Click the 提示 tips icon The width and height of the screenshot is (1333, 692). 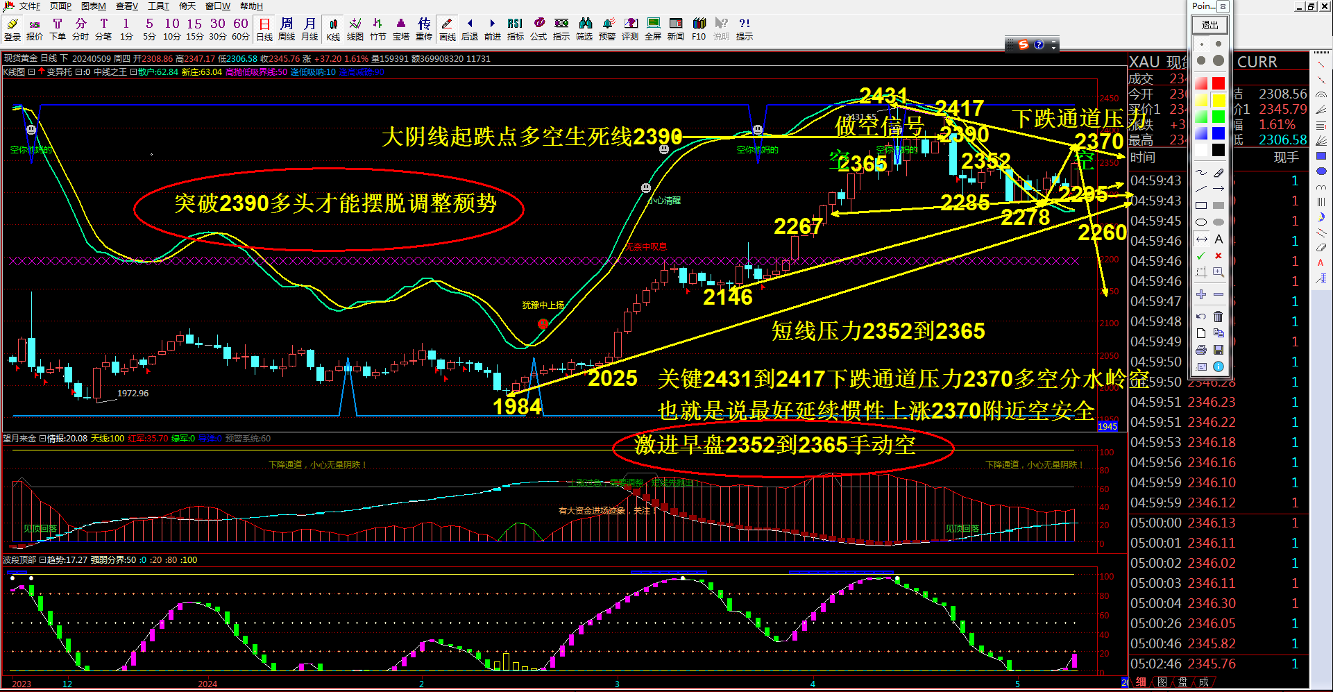745,29
